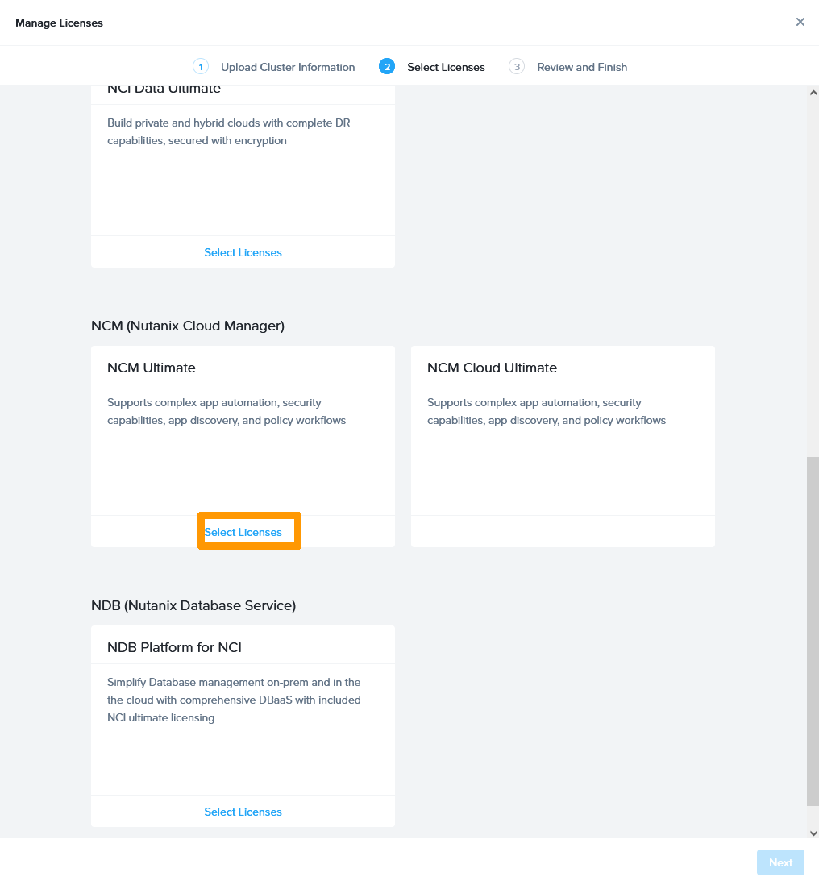Screen dimensions: 819x881
Task: Select Licenses for NDB Platform for NCI
Action: coord(243,812)
